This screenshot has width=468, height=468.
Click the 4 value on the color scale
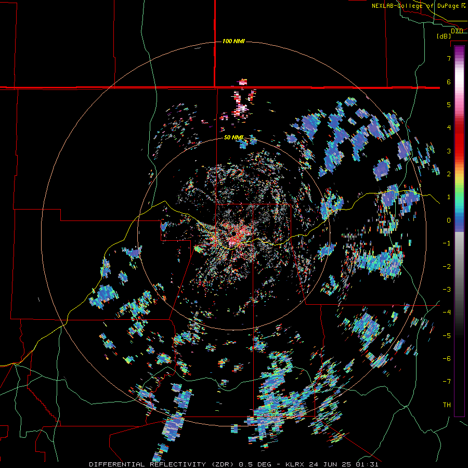point(449,127)
